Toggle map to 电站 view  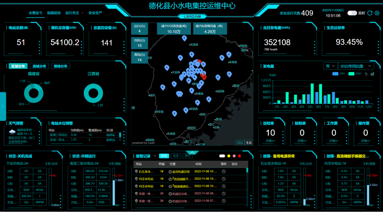(x=240, y=142)
